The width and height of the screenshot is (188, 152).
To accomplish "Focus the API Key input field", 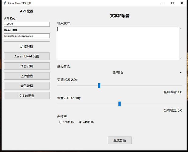I will 27,24.
